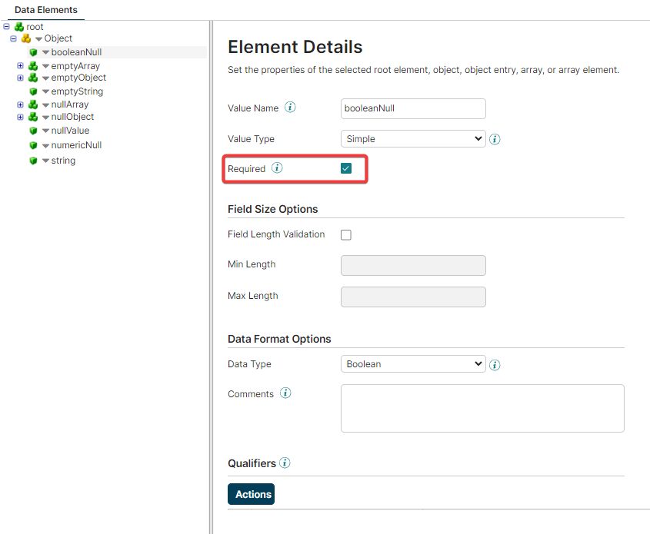
Task: Enable the Field Length Validation checkbox
Action: click(x=346, y=235)
